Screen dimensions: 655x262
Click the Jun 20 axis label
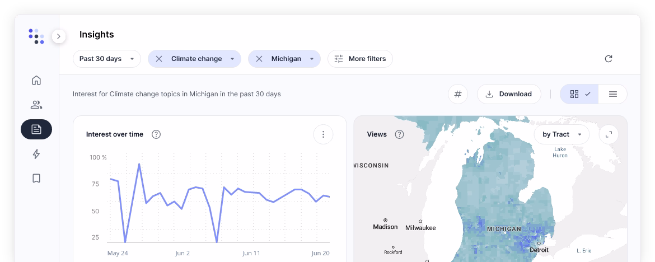(320, 253)
